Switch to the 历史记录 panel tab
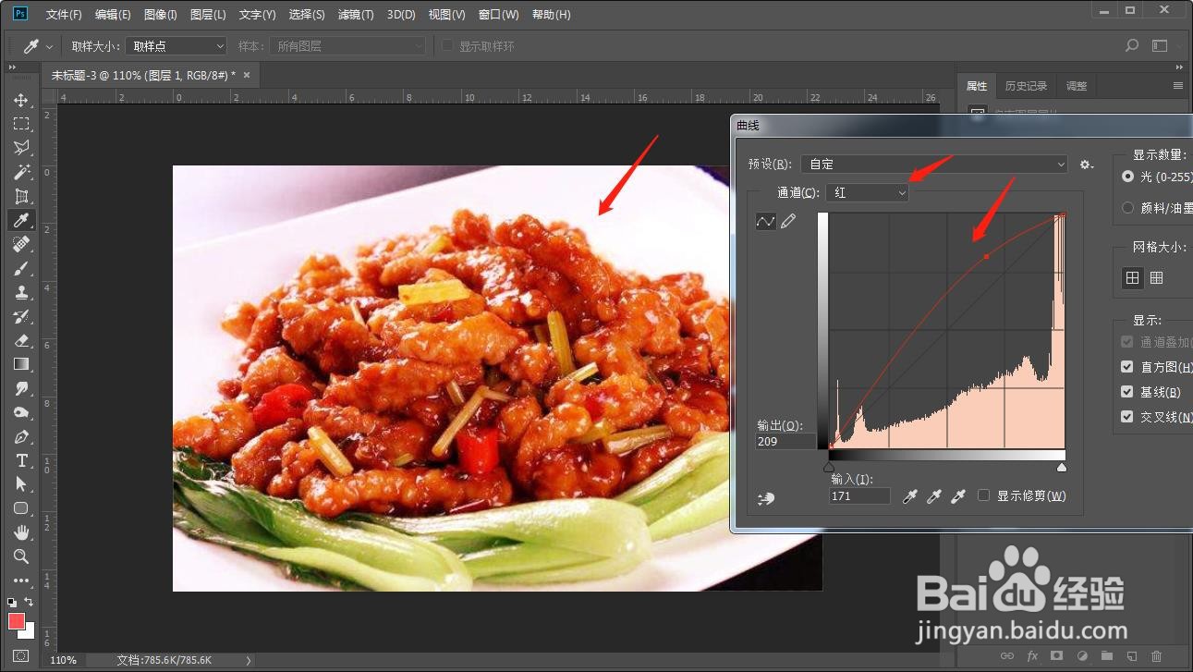The image size is (1193, 672). [x=1025, y=85]
